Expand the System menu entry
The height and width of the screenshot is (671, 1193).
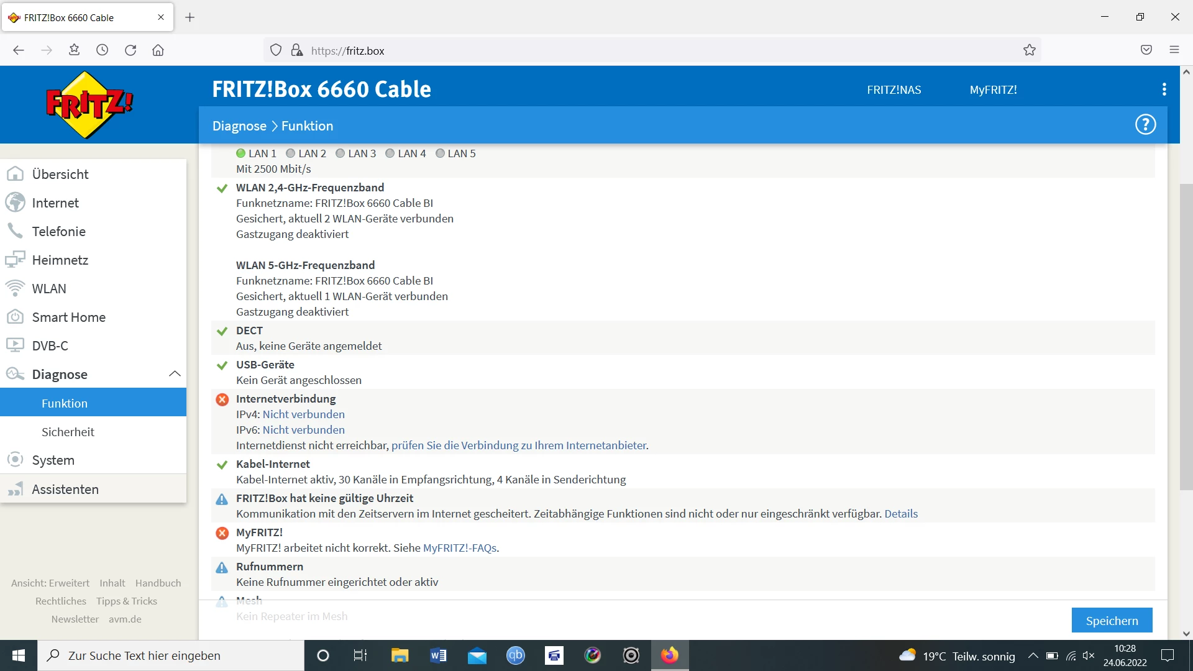[53, 460]
